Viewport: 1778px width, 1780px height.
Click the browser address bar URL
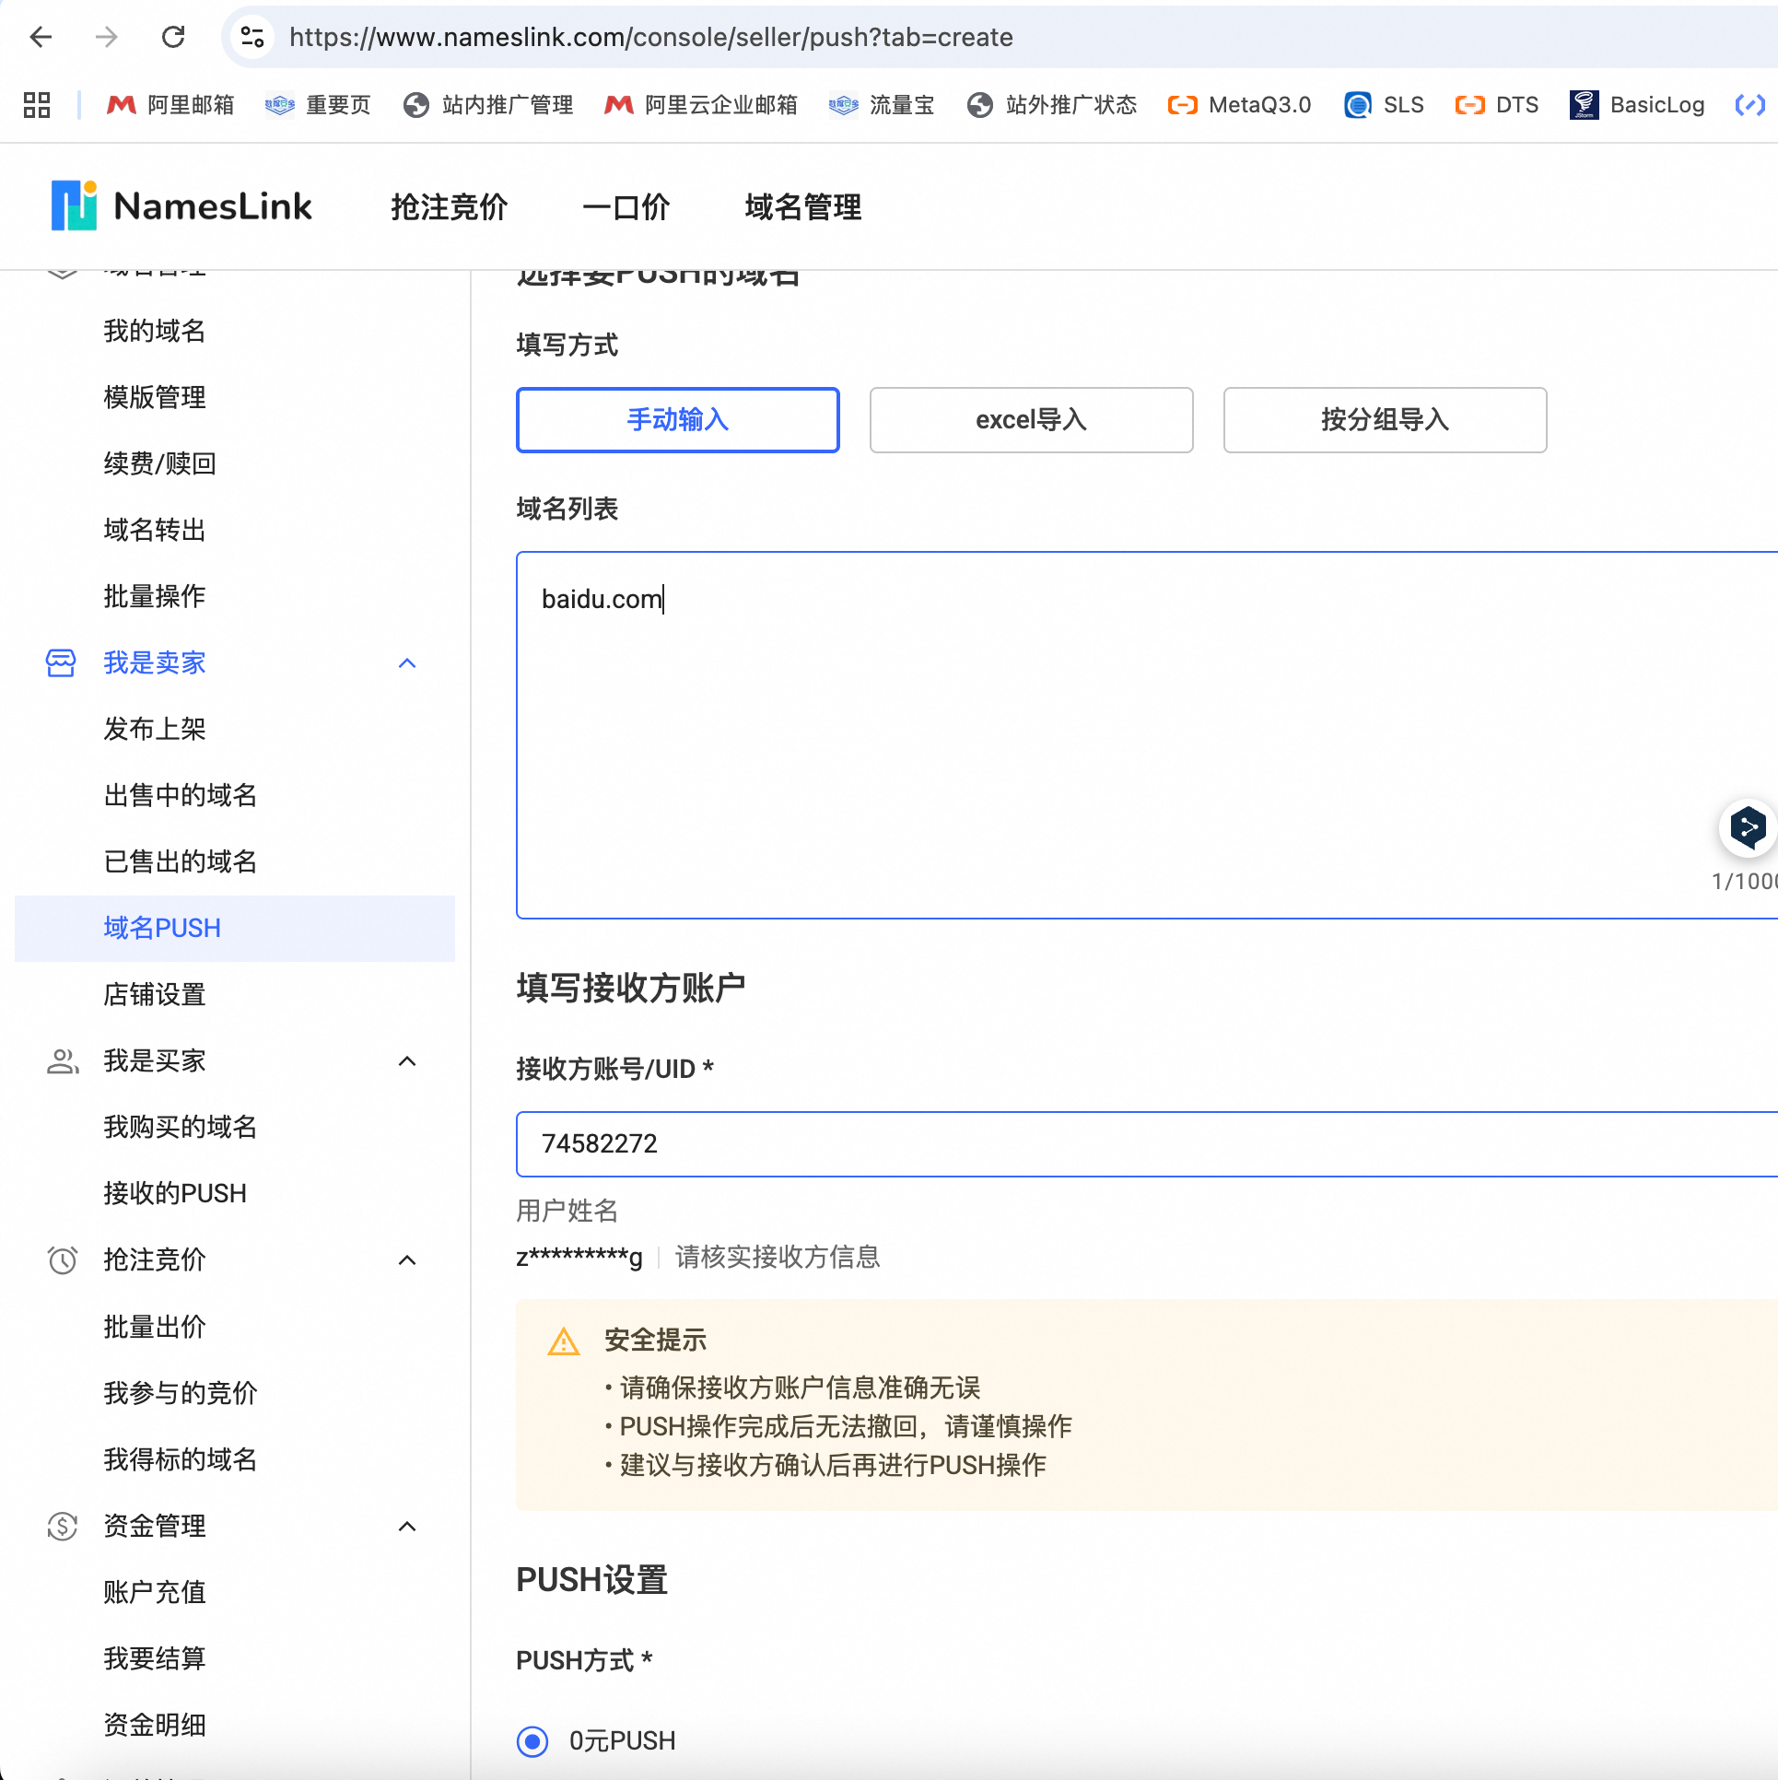point(650,37)
